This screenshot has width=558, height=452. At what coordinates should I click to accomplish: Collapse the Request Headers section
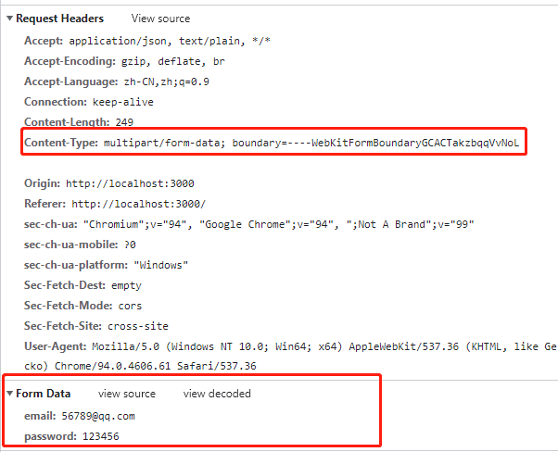coord(9,19)
